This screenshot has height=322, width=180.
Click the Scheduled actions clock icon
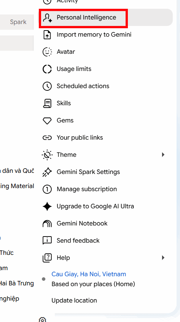point(47,86)
